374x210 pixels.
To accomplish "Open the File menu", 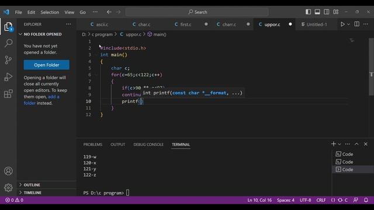I will (18, 12).
